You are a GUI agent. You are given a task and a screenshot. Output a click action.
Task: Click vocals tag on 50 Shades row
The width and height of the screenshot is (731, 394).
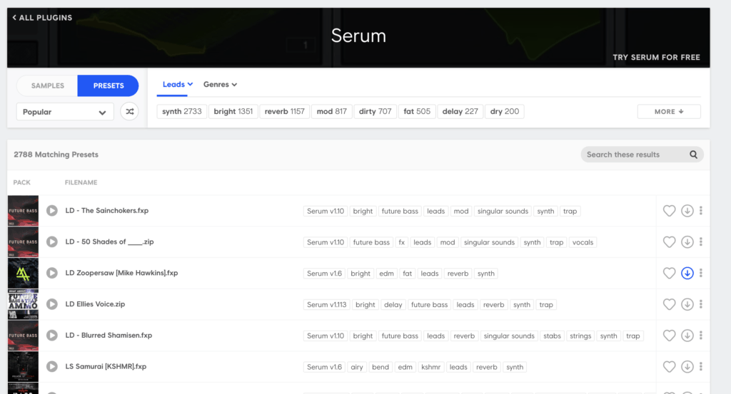click(583, 242)
